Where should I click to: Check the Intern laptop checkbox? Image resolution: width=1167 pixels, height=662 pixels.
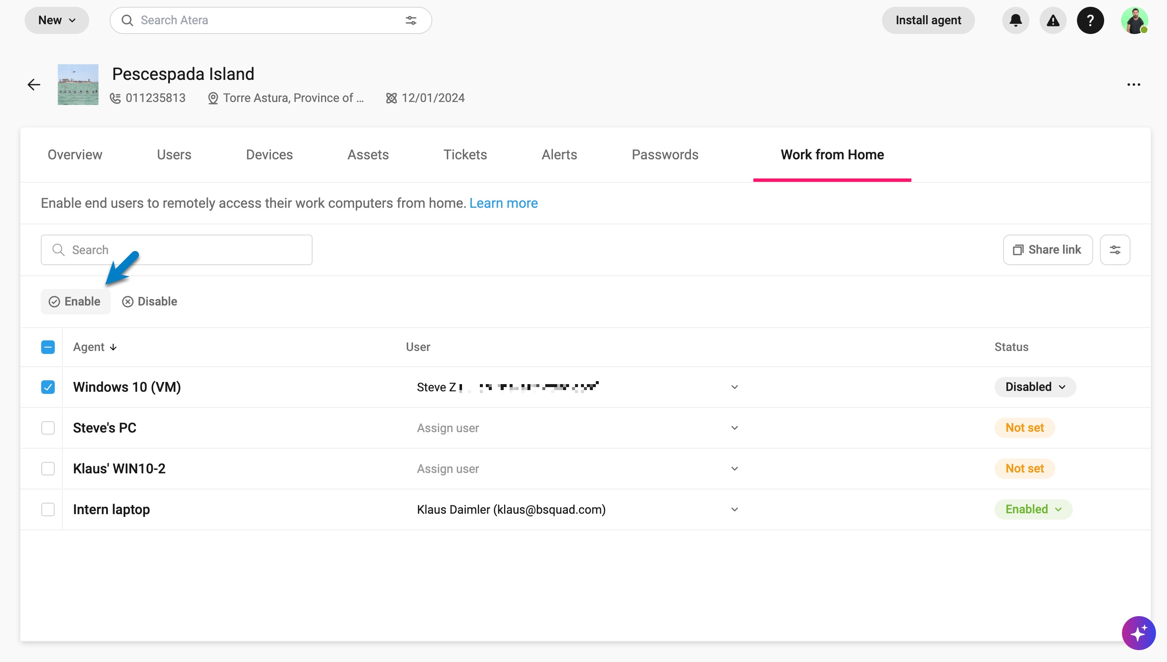click(48, 510)
